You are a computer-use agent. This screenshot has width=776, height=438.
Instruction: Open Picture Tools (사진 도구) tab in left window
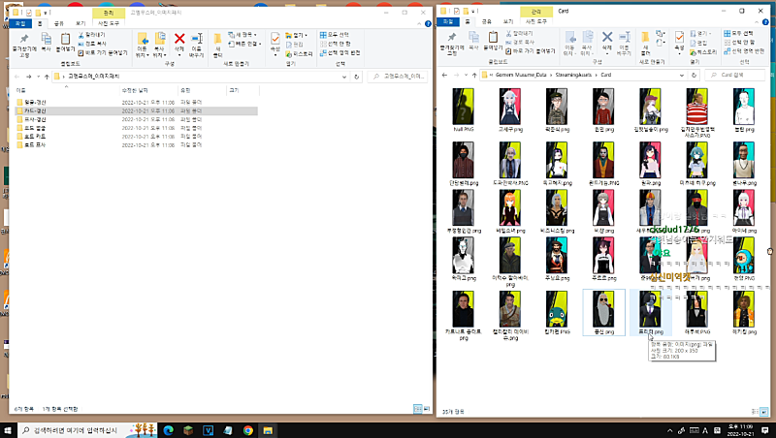(x=109, y=23)
